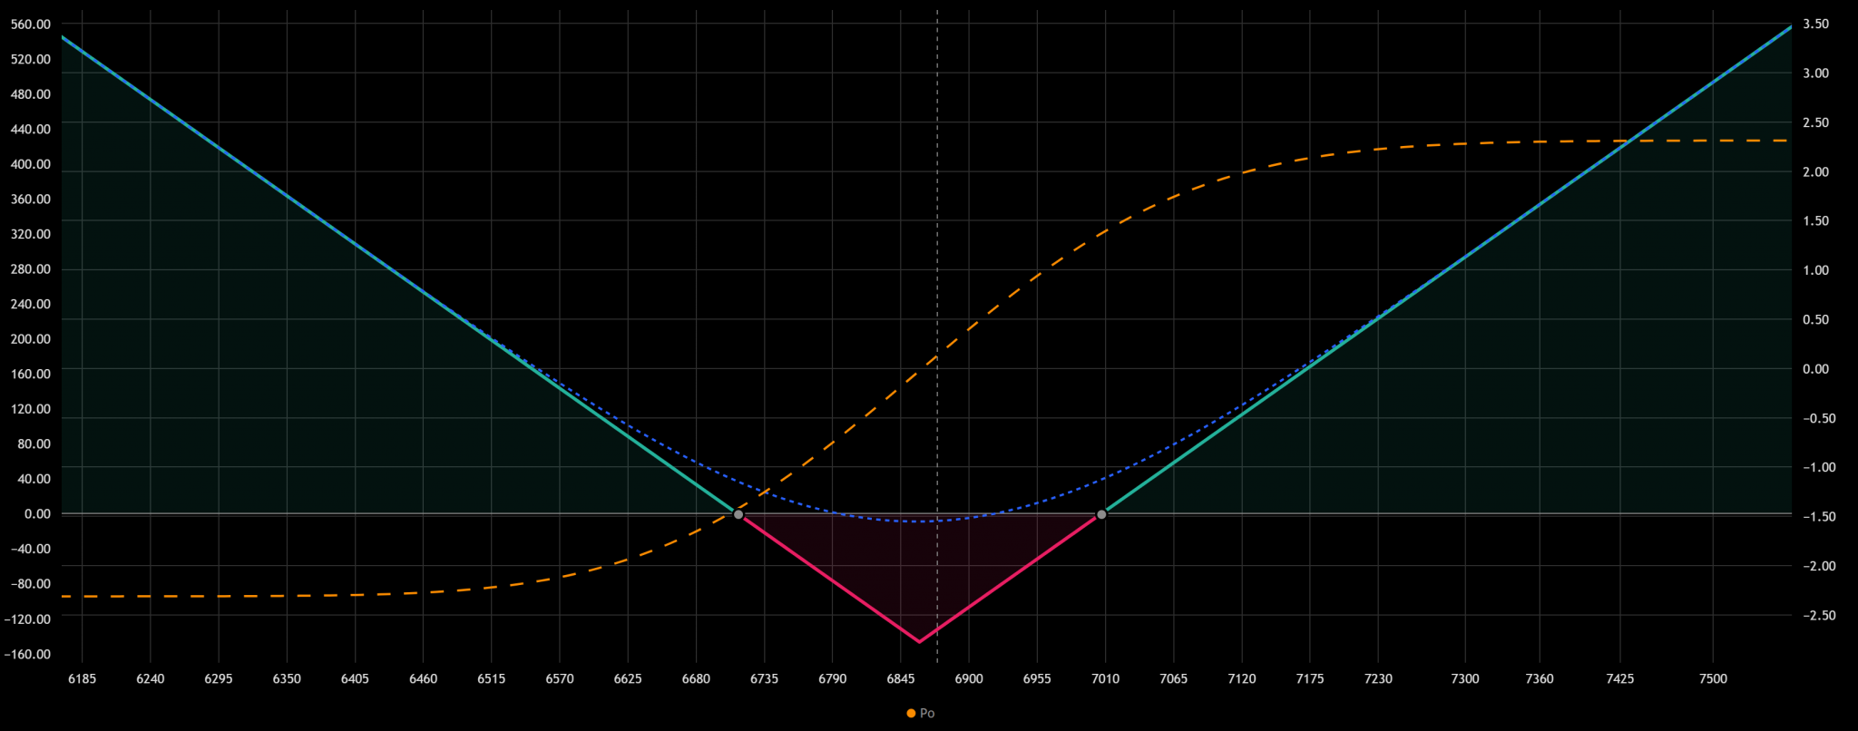Click the orange legend dot beside Po
Screen dimensions: 1858x731
(x=911, y=713)
